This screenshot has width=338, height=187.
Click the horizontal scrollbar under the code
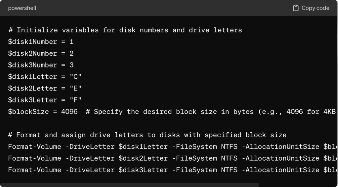point(130,185)
